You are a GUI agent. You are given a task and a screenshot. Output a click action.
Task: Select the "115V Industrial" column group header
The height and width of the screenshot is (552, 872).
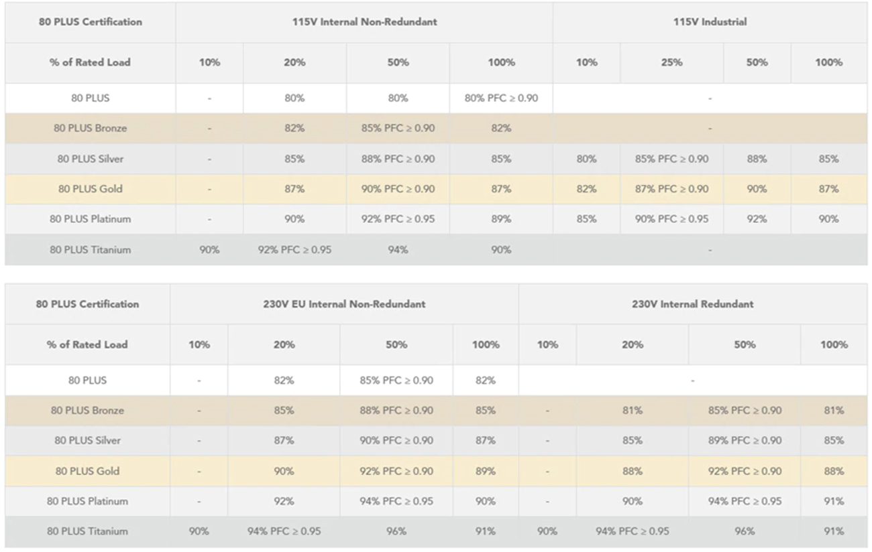pyautogui.click(x=710, y=21)
